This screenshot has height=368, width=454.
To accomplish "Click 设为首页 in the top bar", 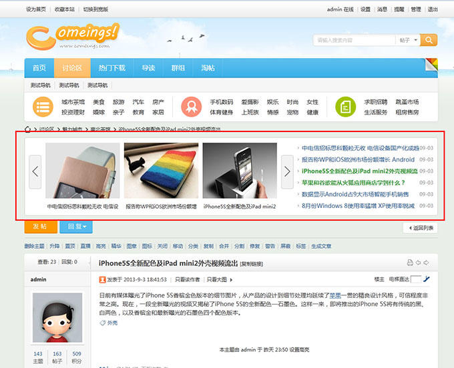I will tap(36, 9).
